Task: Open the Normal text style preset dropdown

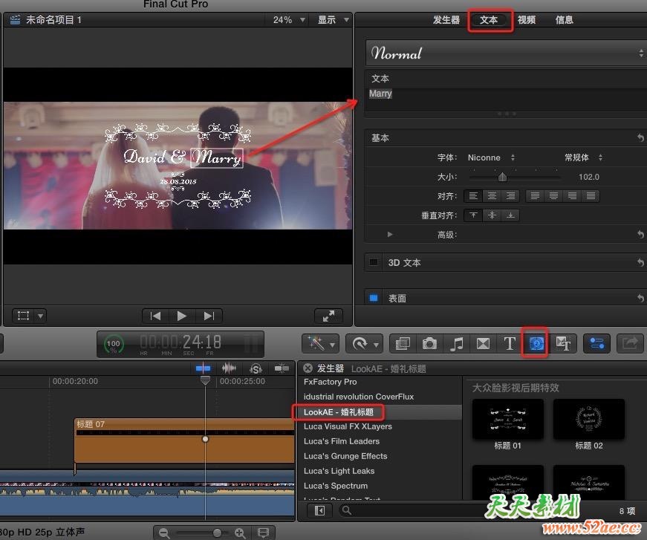Action: (x=506, y=53)
